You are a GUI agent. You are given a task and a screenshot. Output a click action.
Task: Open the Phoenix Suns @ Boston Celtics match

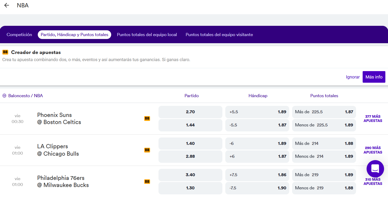[59, 119]
